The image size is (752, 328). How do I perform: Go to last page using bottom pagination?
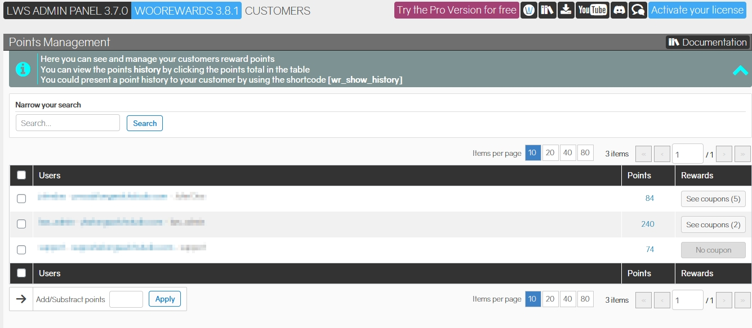[743, 300]
